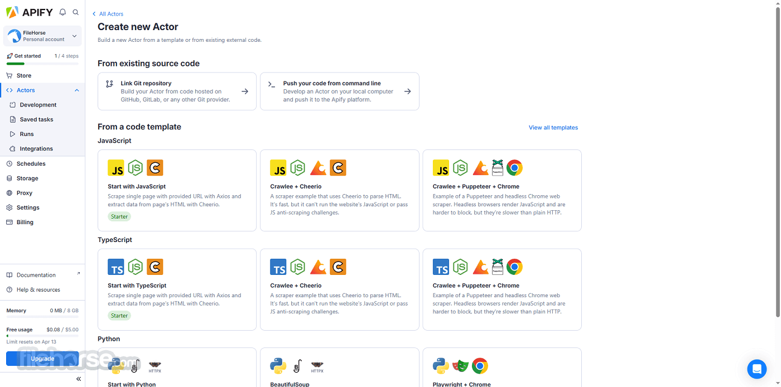Open Documentation link
This screenshot has height=387, width=781.
pos(36,275)
